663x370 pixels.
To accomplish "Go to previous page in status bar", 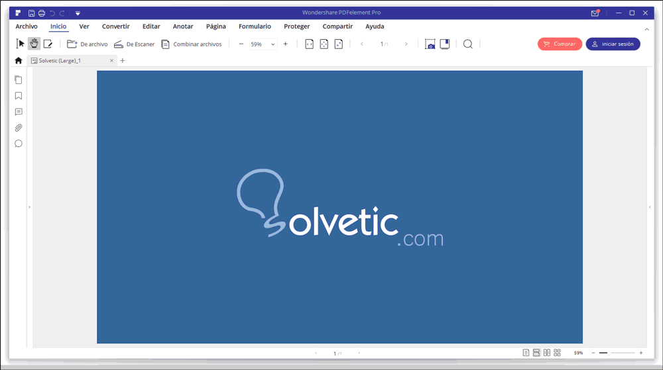I will pyautogui.click(x=316, y=353).
